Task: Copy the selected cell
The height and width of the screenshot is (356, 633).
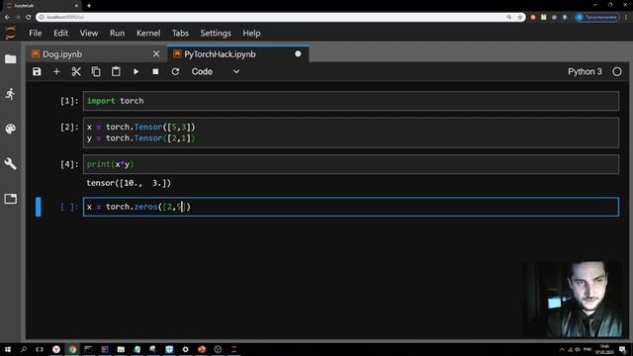Action: [96, 72]
